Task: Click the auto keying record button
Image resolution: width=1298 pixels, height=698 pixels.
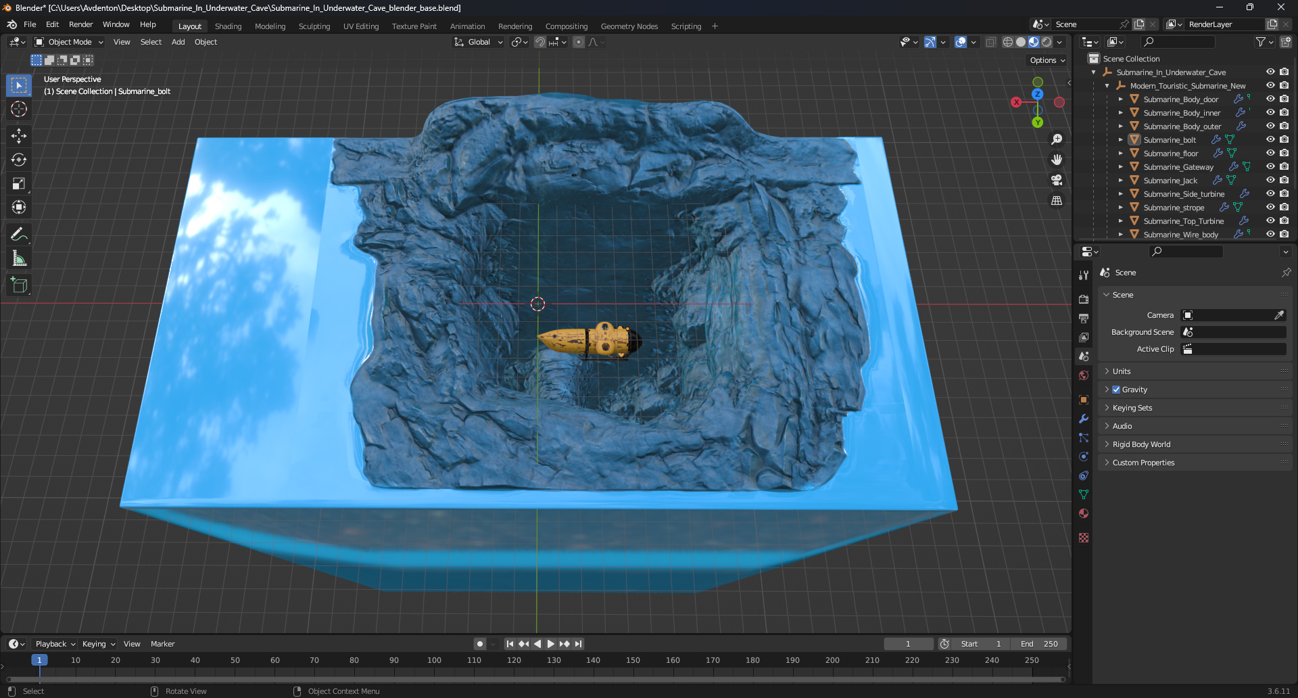Action: [479, 644]
